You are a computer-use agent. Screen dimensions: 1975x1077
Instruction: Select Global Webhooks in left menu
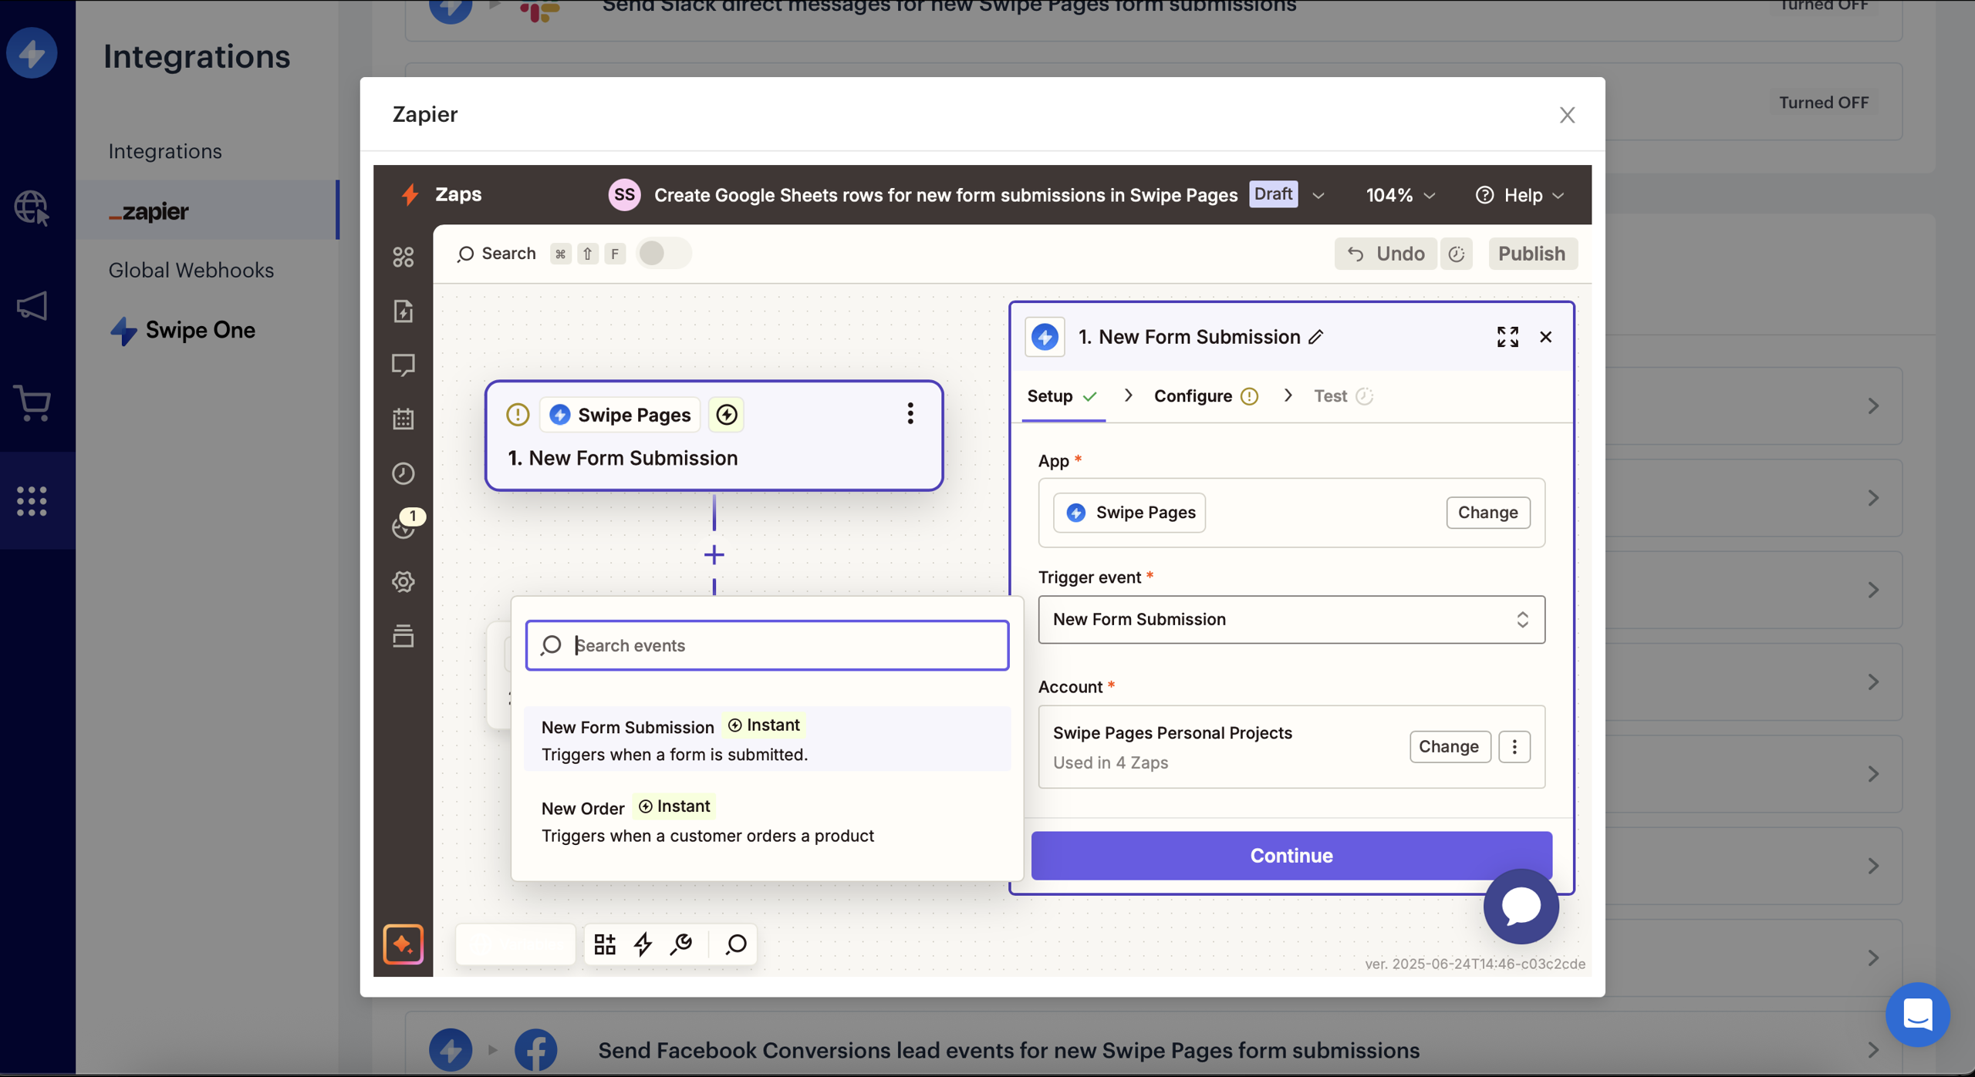pos(191,270)
